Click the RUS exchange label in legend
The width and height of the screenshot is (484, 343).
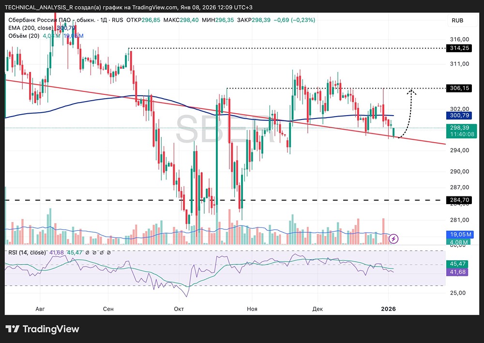pos(117,20)
